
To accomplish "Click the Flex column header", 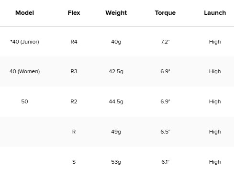I will (74, 13).
